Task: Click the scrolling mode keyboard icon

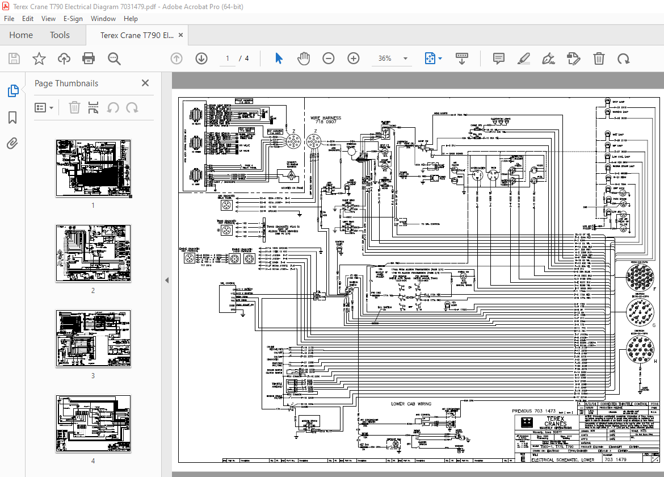Action: (461, 58)
